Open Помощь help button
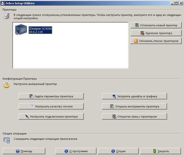Image resolution: width=184 pixels, height=157 pixels. pos(24,151)
